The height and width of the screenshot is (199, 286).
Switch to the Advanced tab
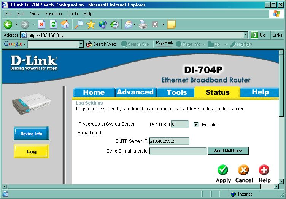click(135, 92)
